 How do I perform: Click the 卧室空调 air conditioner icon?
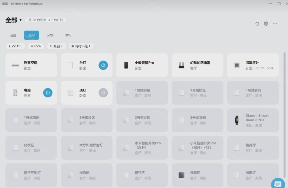point(15,65)
